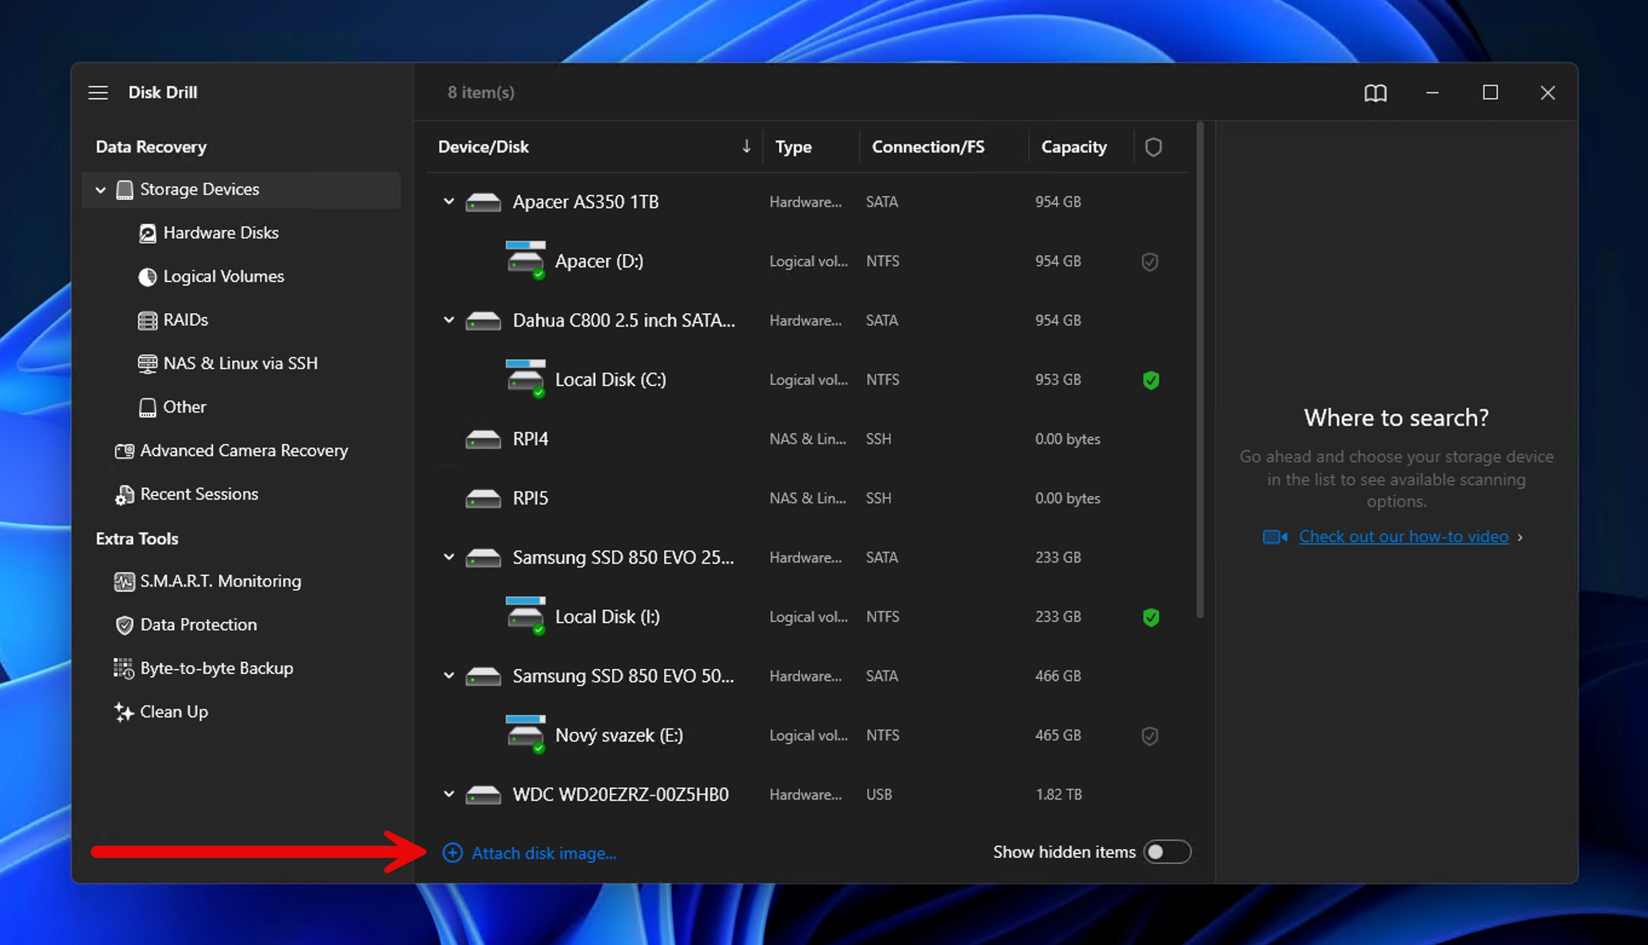Click Attach disk image link

tap(543, 853)
